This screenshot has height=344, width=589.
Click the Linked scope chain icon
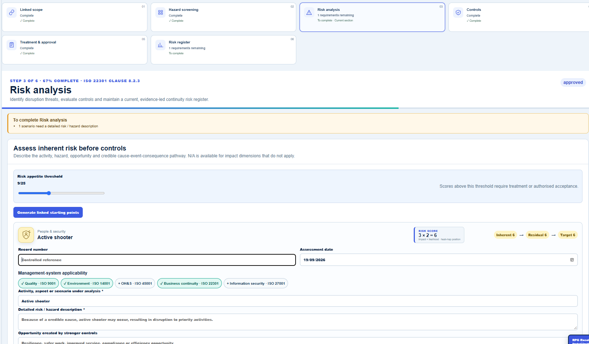12,13
